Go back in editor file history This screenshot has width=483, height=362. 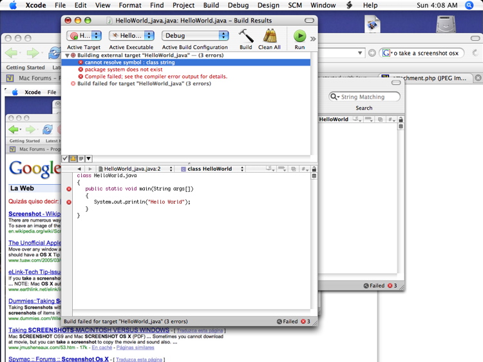tap(79, 169)
